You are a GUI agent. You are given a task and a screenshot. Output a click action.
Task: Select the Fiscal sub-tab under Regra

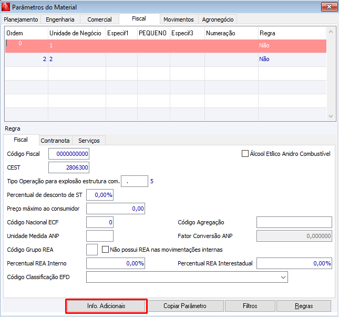(x=20, y=140)
